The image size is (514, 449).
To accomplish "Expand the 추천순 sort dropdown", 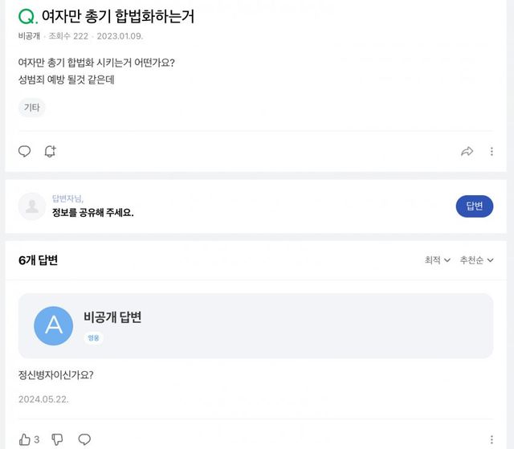I will click(x=476, y=260).
